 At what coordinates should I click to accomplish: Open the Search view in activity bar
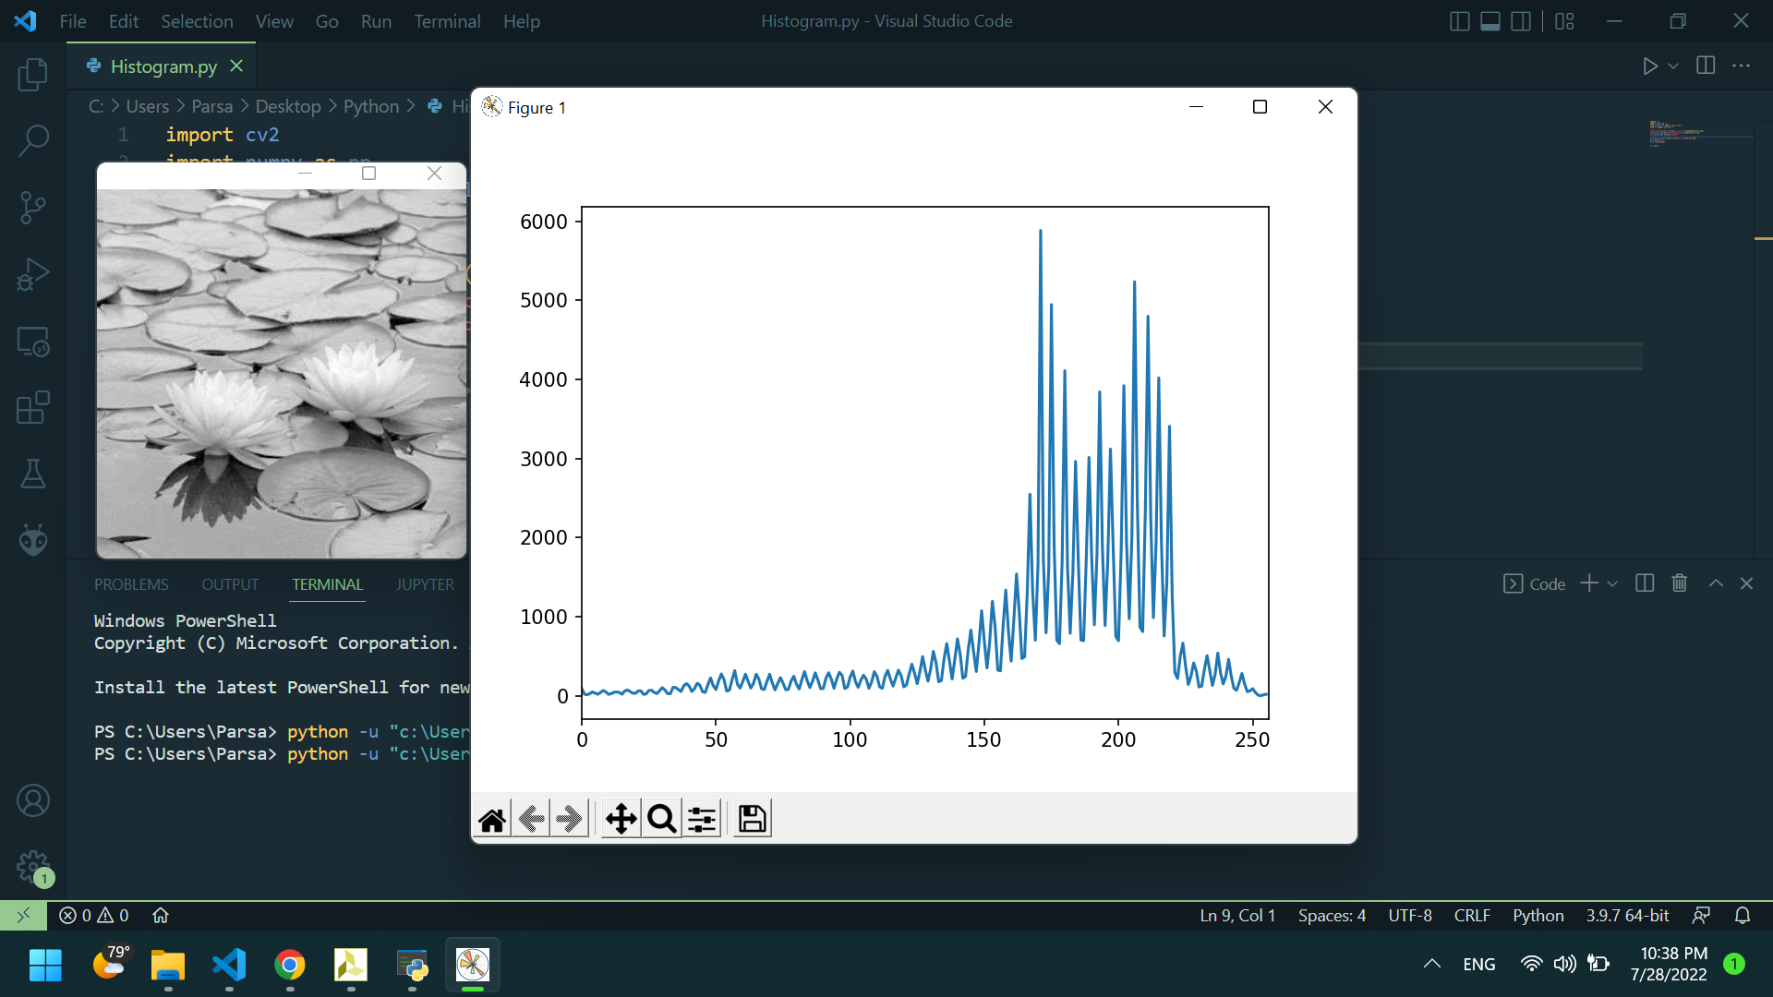(33, 141)
